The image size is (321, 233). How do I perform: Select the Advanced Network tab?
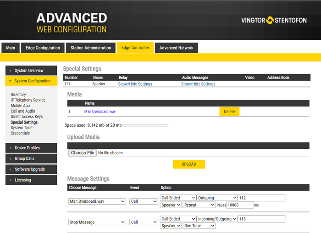(x=176, y=48)
